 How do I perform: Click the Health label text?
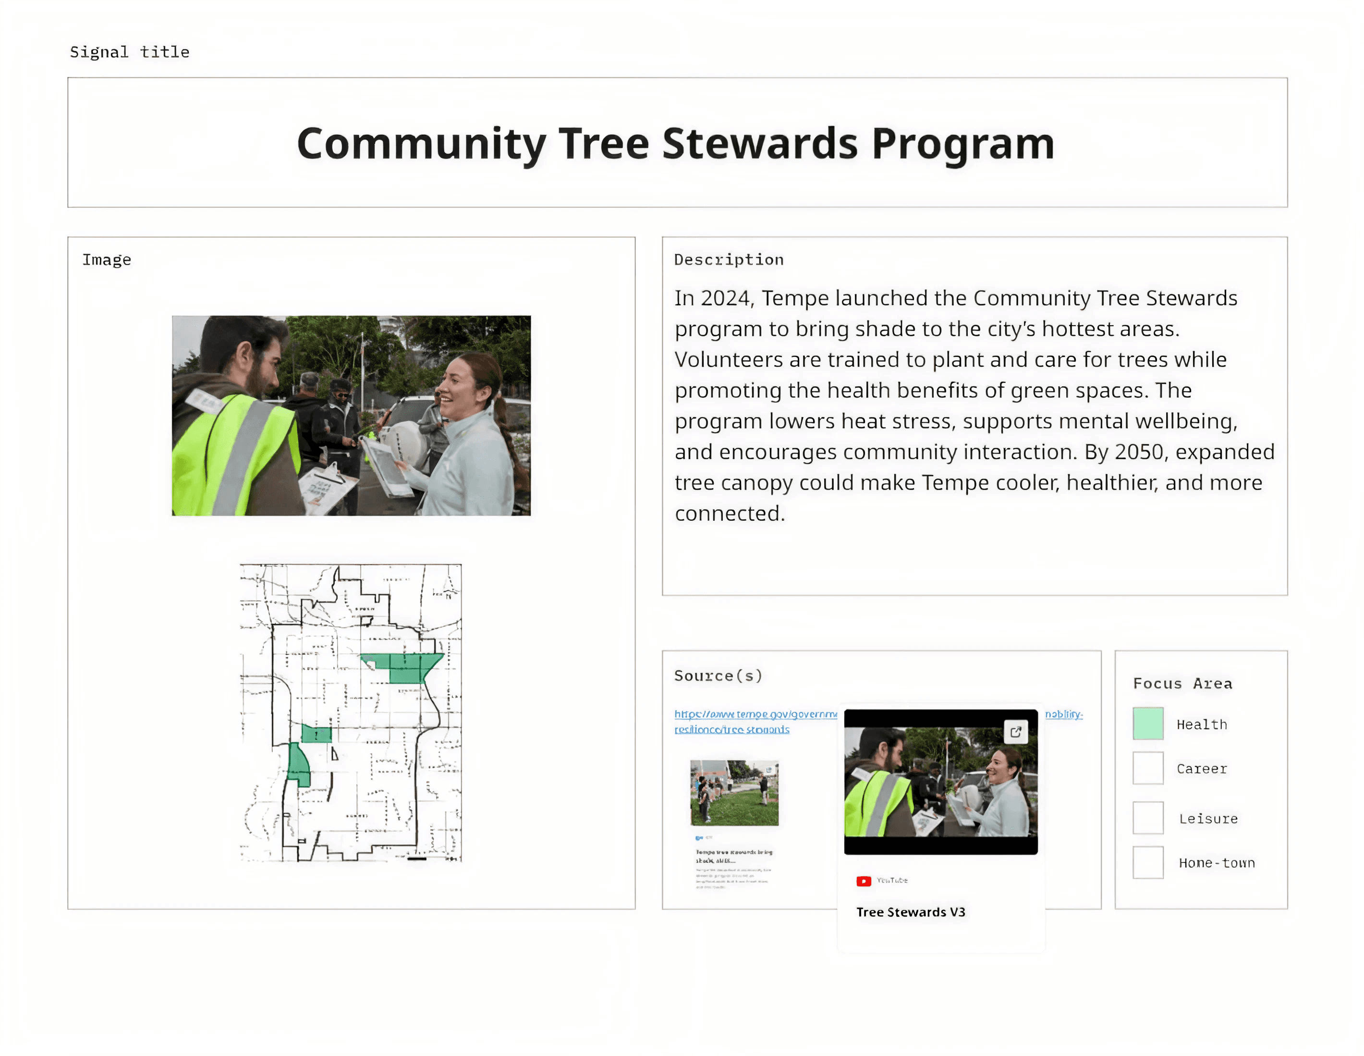(1201, 724)
